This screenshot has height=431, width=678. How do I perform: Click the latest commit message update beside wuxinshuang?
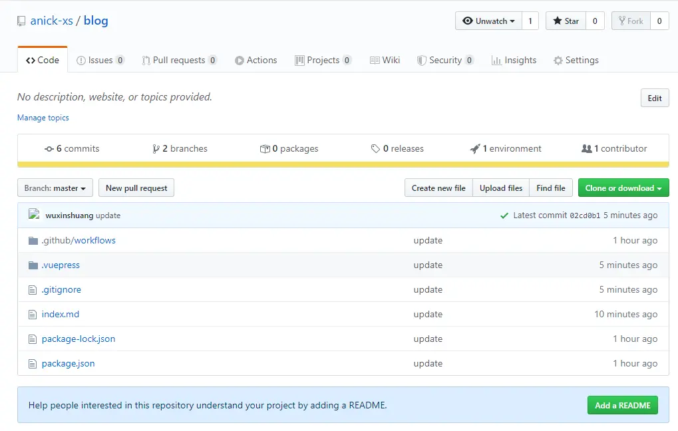point(108,215)
